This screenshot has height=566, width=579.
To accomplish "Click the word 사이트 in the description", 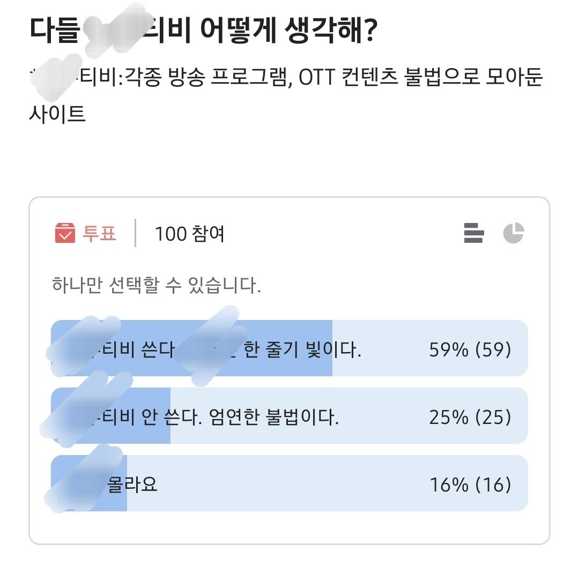I will click(x=57, y=113).
